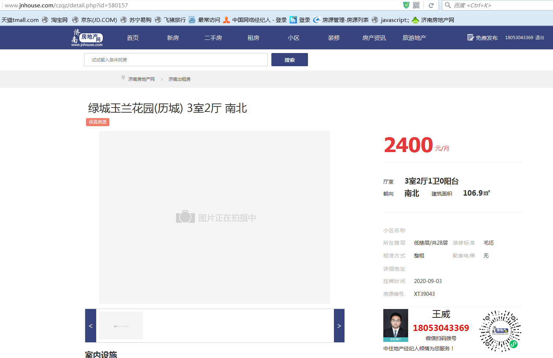Viewport: 553px width, 358px height.
Task: Open the 二手房 navigation menu
Action: click(213, 38)
